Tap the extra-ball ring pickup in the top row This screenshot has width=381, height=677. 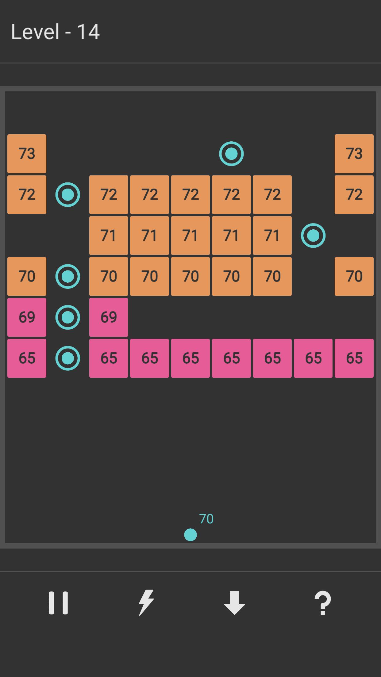tap(231, 154)
